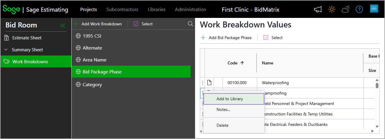Click the Estimate Sheet icon

pos(7,38)
